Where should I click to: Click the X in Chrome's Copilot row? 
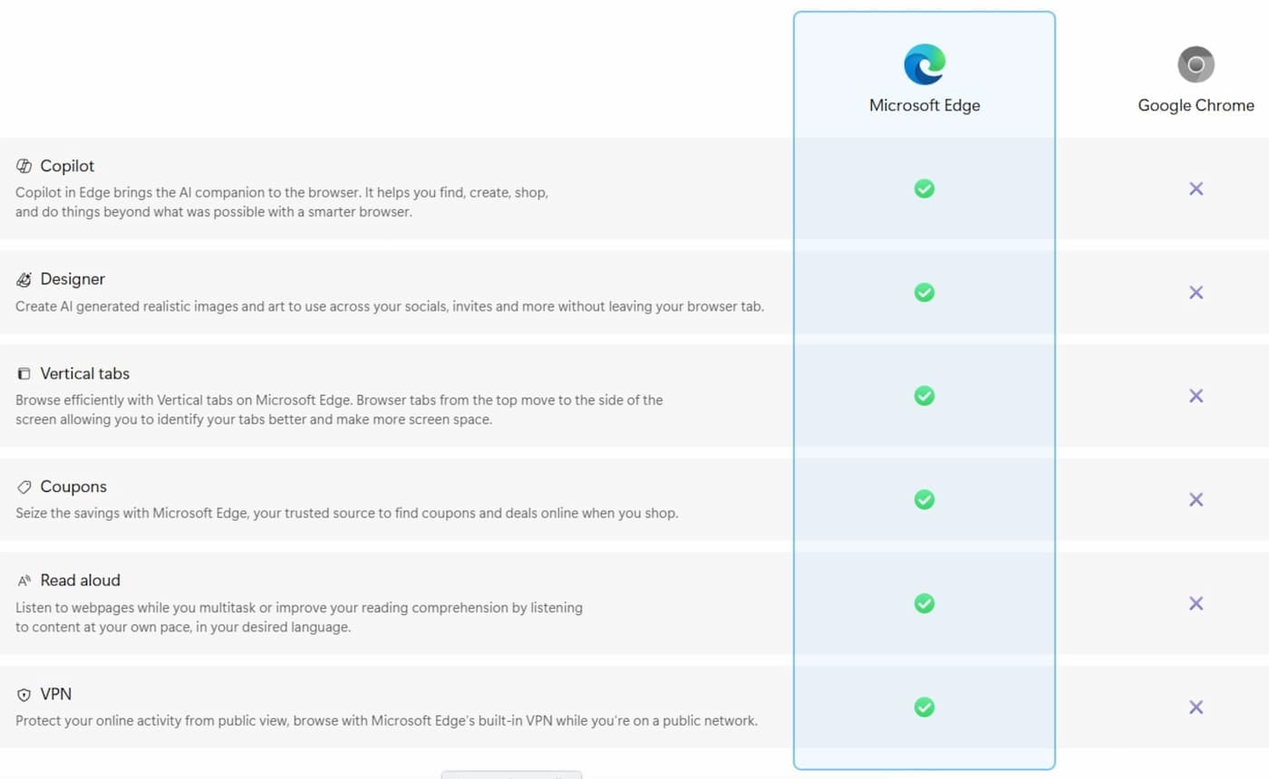click(1195, 188)
